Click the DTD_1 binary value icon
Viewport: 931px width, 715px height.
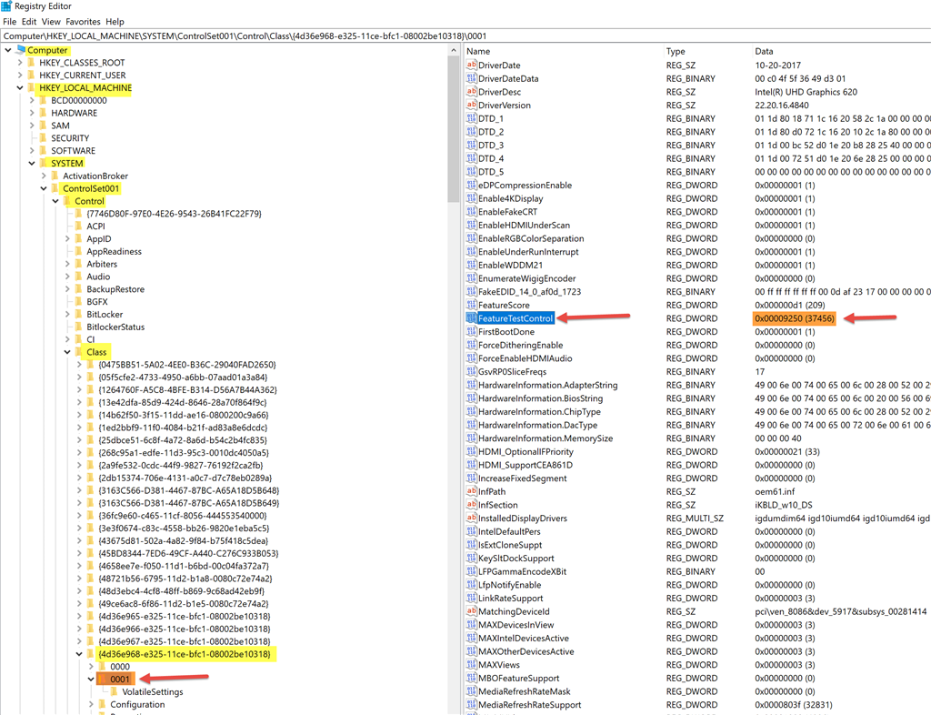(472, 118)
